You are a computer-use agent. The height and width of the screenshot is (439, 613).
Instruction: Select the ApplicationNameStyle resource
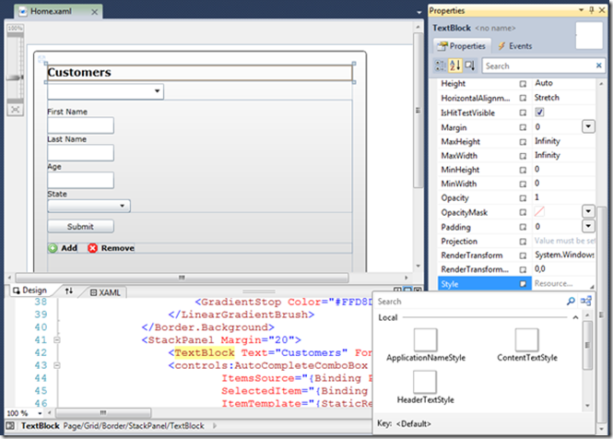pos(426,345)
